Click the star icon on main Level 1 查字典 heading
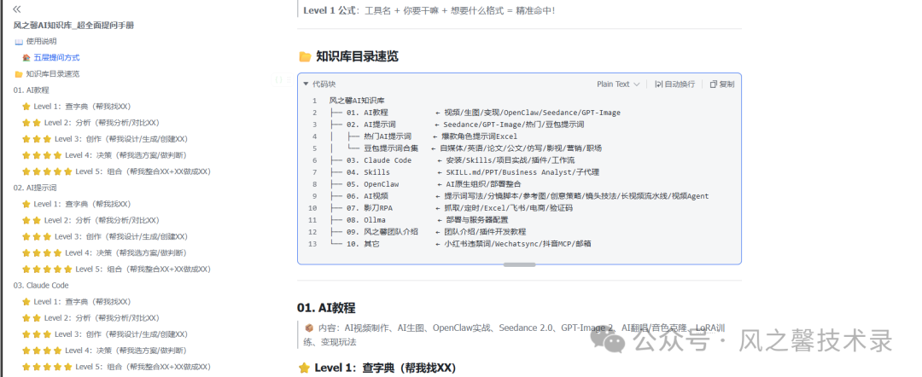This screenshot has width=922, height=377. [304, 368]
